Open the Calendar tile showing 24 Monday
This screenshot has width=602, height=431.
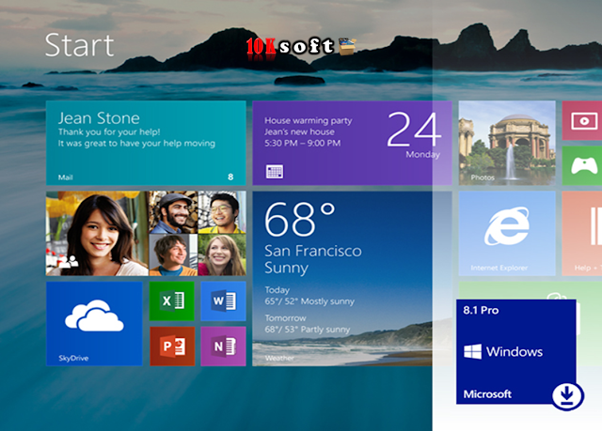(x=352, y=143)
